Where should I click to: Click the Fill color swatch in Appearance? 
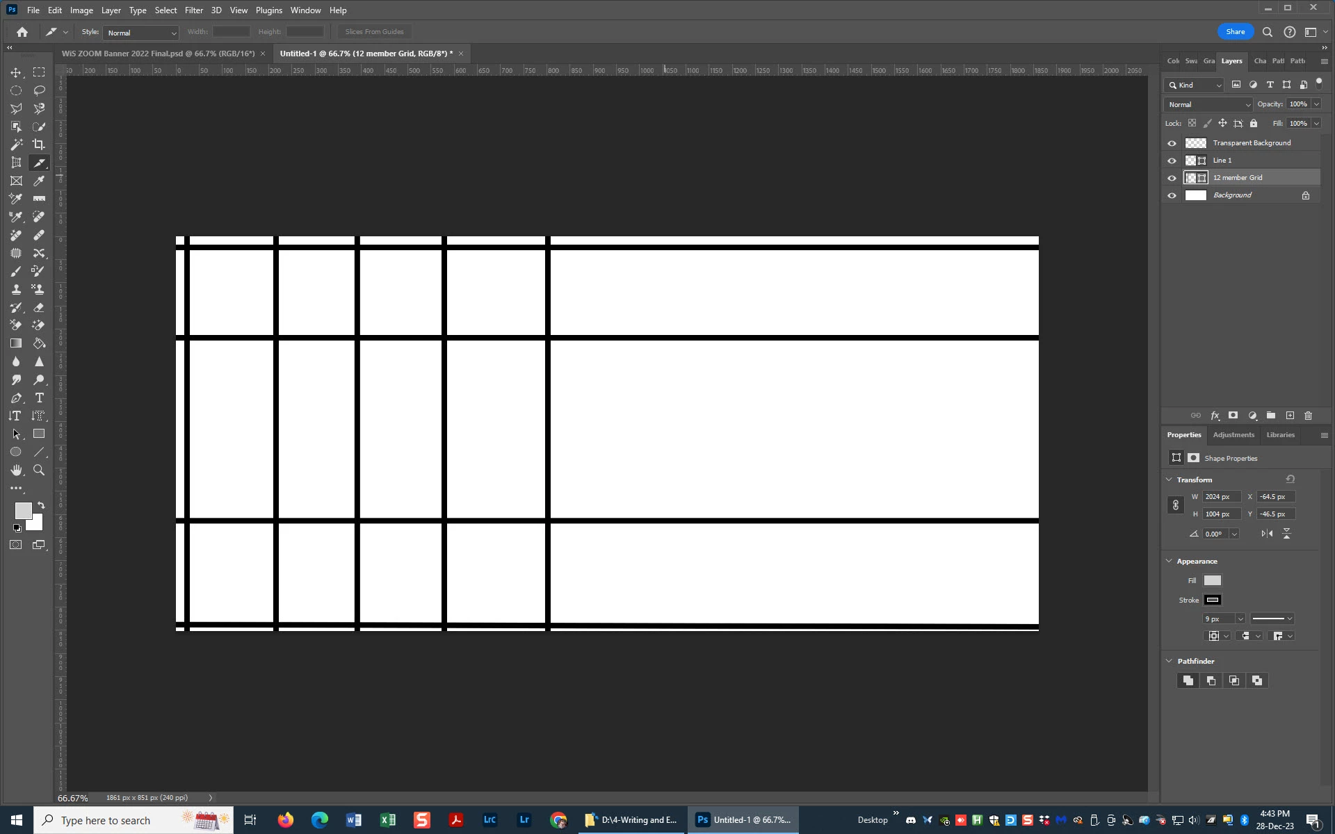(1212, 580)
